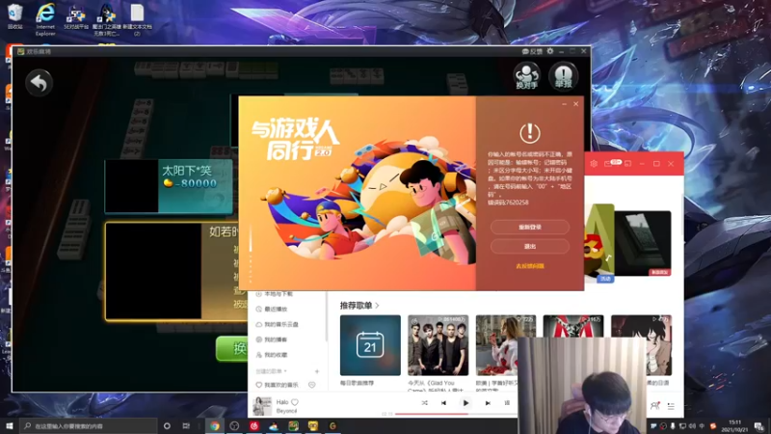The width and height of the screenshot is (771, 434).
Task: Open the 5E对战平台 desktop shortcut
Action: [76, 16]
